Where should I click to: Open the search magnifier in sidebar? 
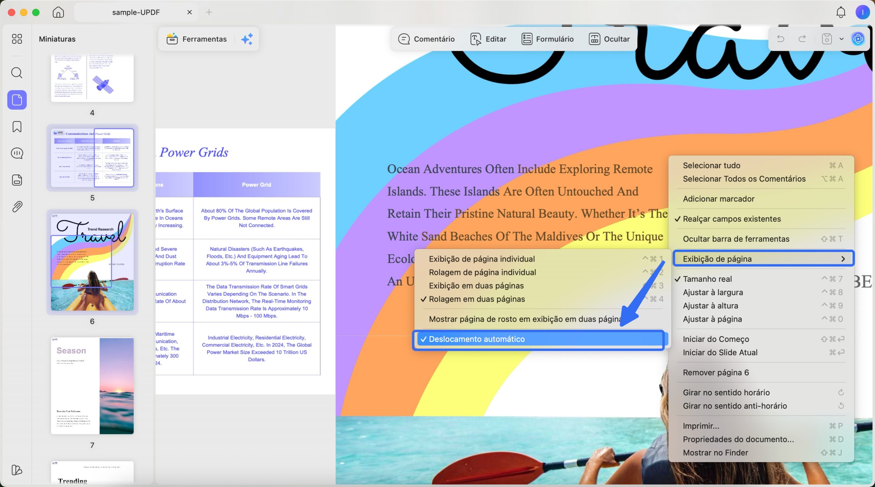17,73
